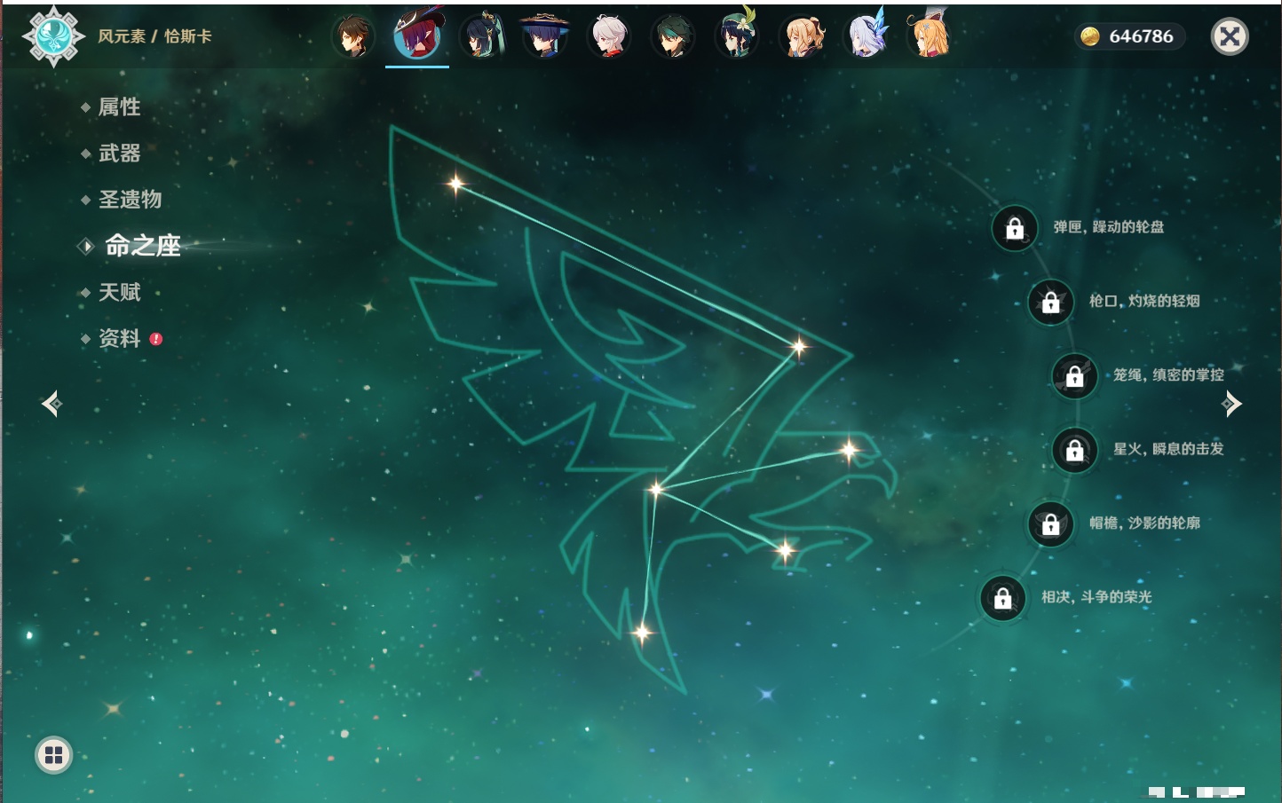Switch to Furina's character avatar
The image size is (1282, 803).
(x=866, y=37)
